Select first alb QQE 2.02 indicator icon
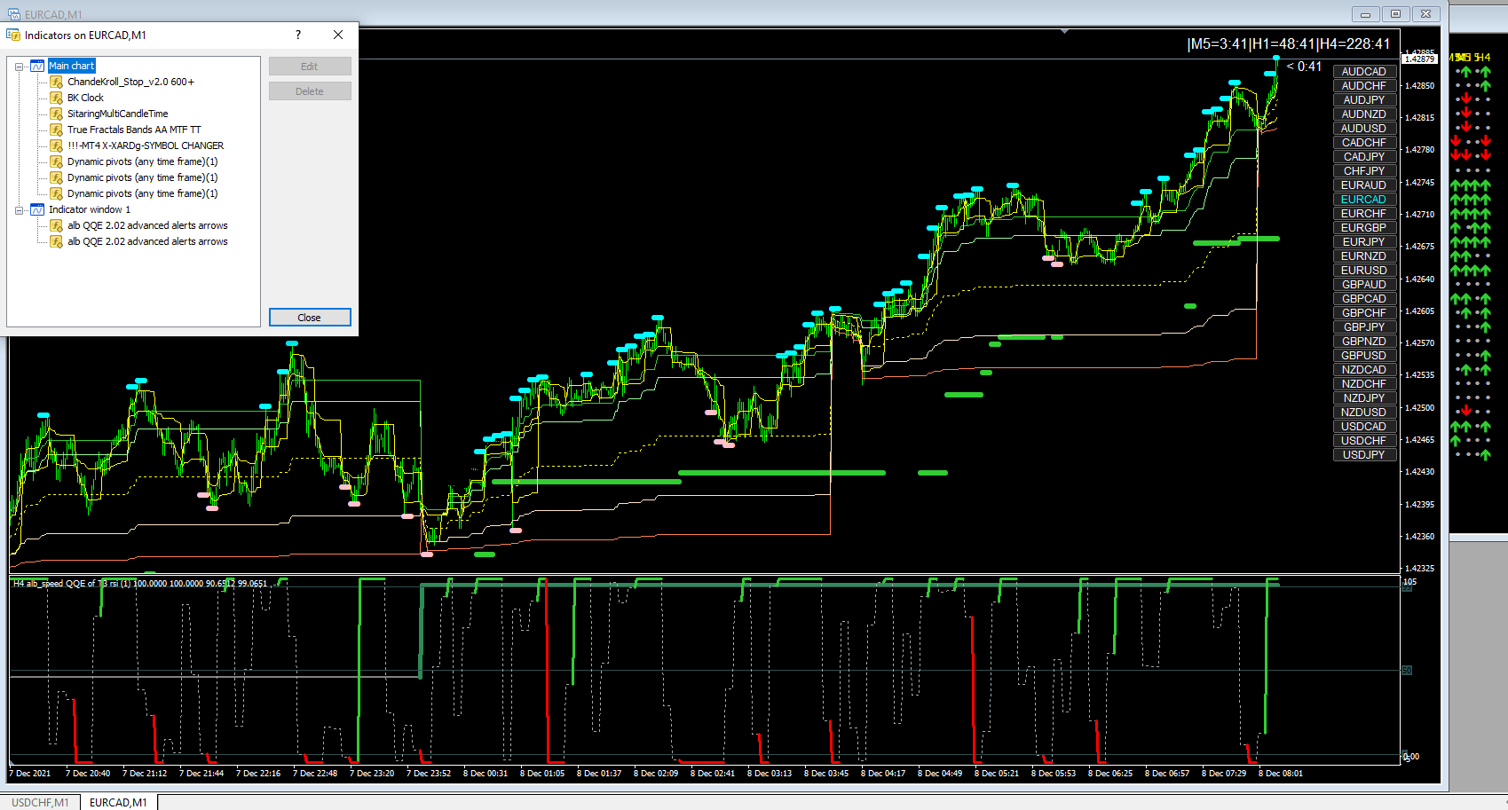This screenshot has width=1508, height=810. 56,225
